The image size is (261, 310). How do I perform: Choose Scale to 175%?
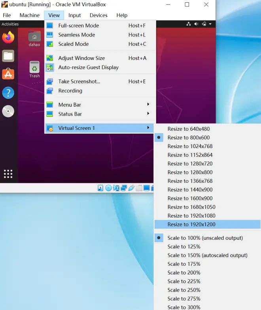207,264
